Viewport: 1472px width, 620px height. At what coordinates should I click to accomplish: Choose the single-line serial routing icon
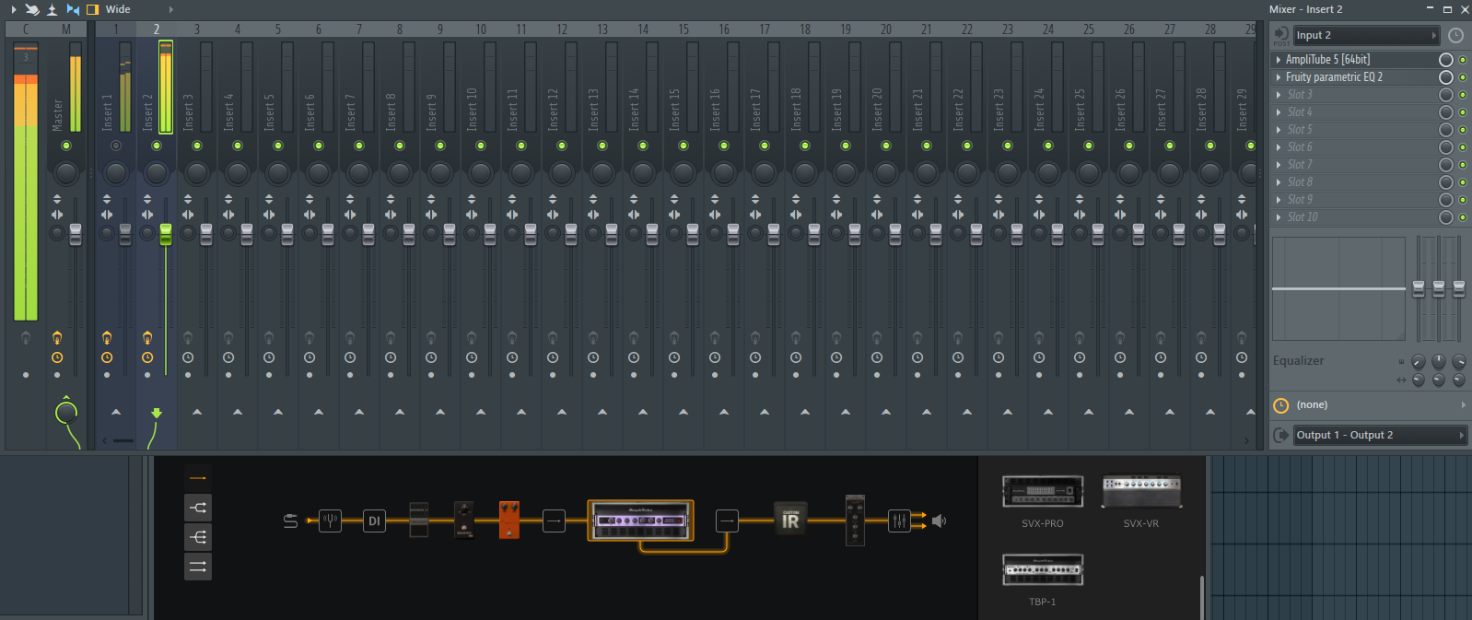(198, 478)
